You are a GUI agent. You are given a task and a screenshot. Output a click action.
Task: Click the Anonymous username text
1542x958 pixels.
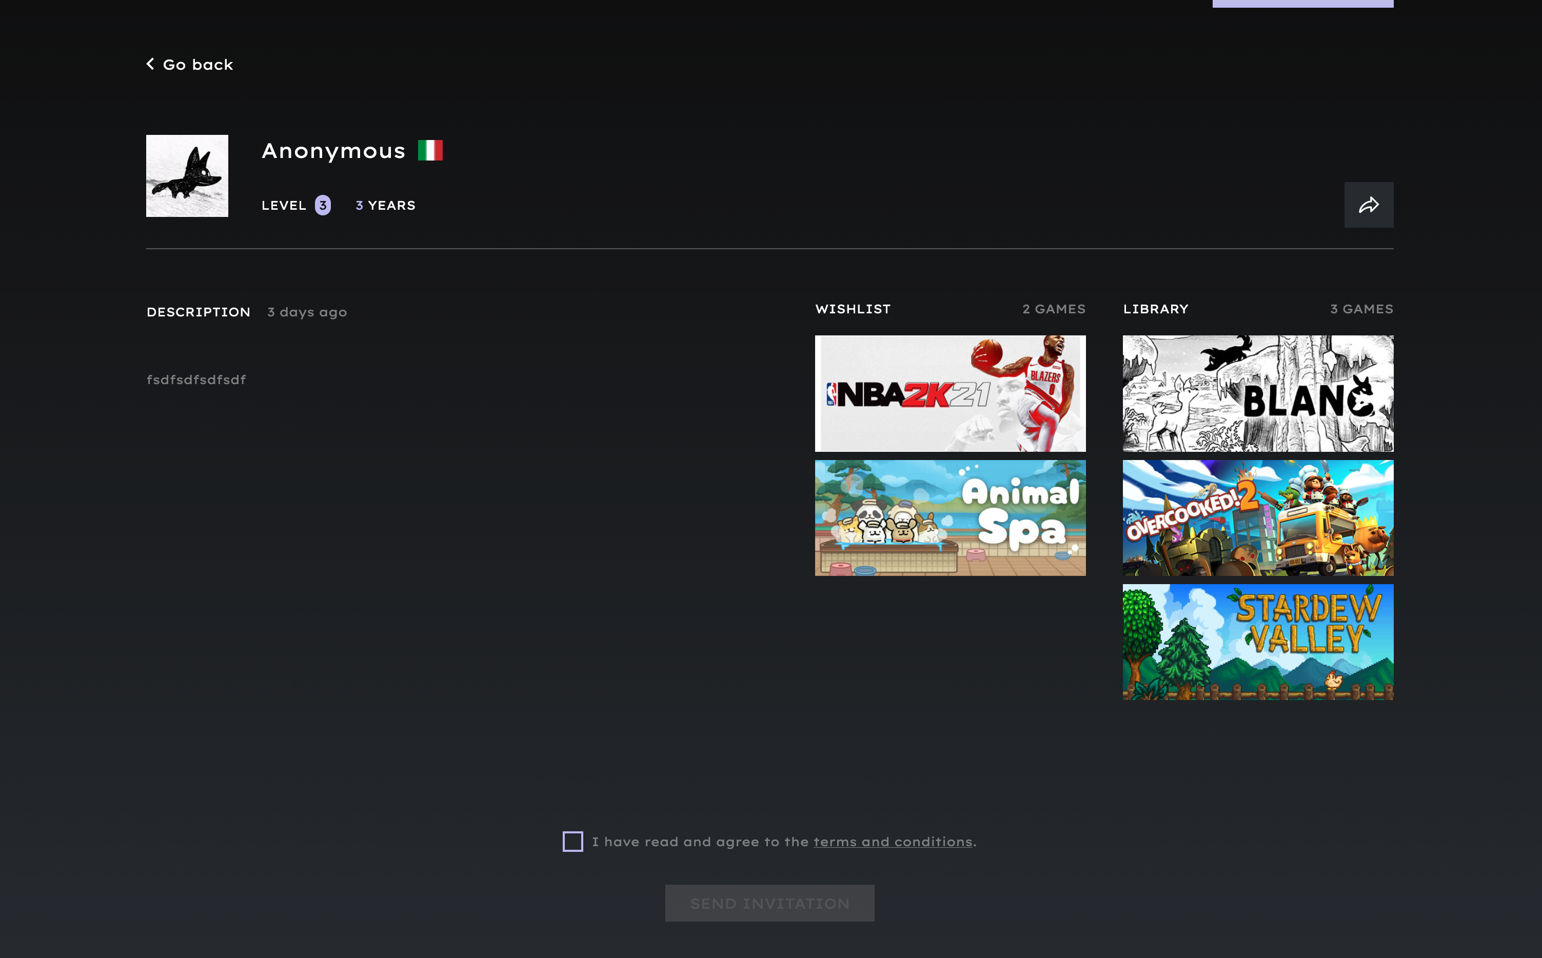pyautogui.click(x=333, y=151)
